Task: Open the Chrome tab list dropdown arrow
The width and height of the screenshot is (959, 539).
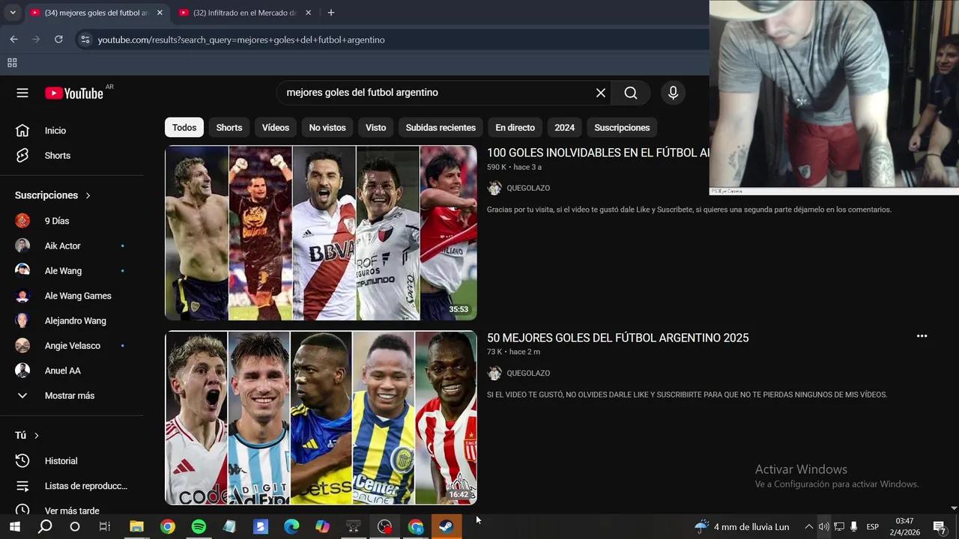Action: point(13,13)
